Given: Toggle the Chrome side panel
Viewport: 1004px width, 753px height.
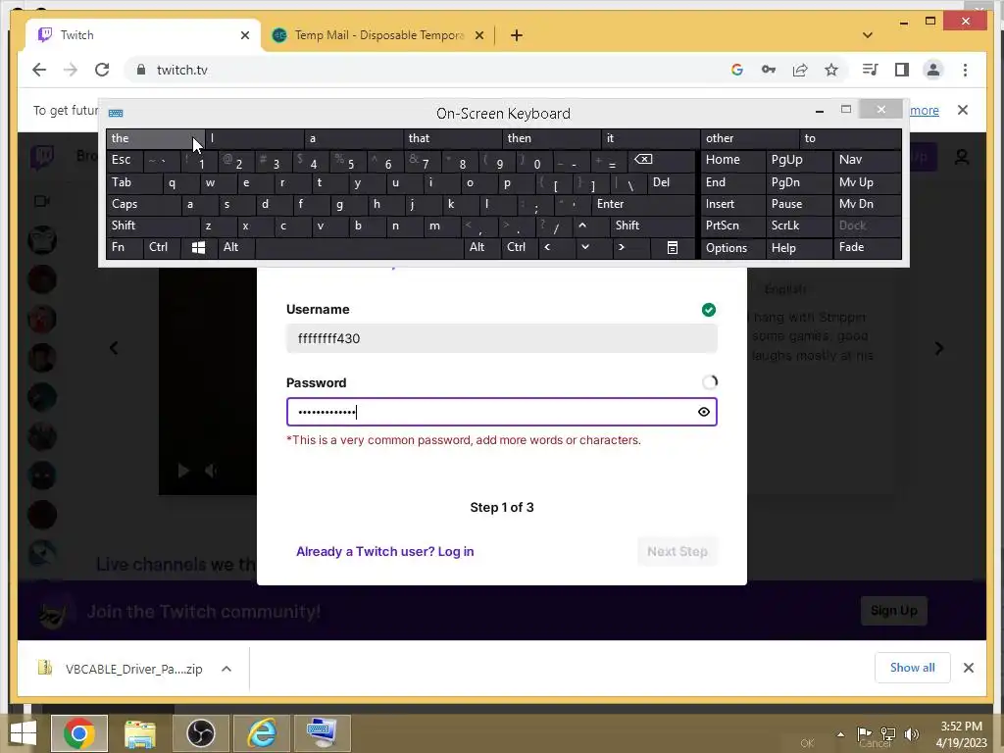Looking at the screenshot, I should point(902,70).
